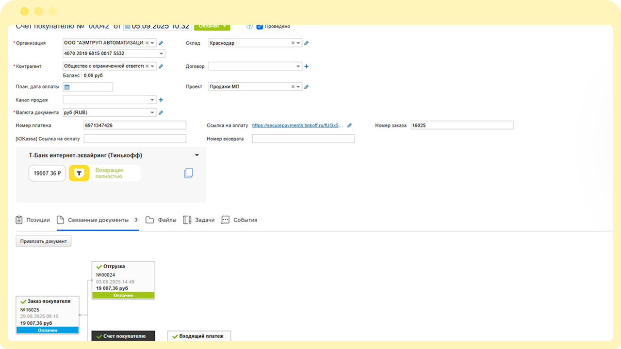The height and width of the screenshot is (349, 621).
Task: Clear the Организация value with the x
Action: (147, 43)
